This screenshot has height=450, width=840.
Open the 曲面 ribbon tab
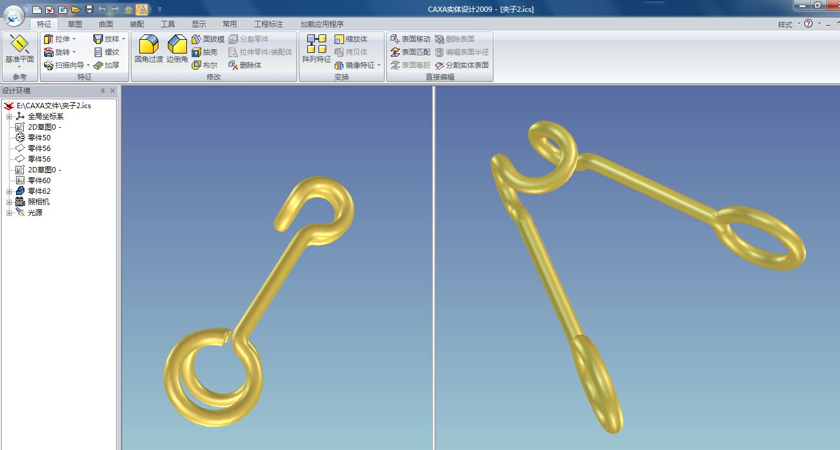(106, 24)
